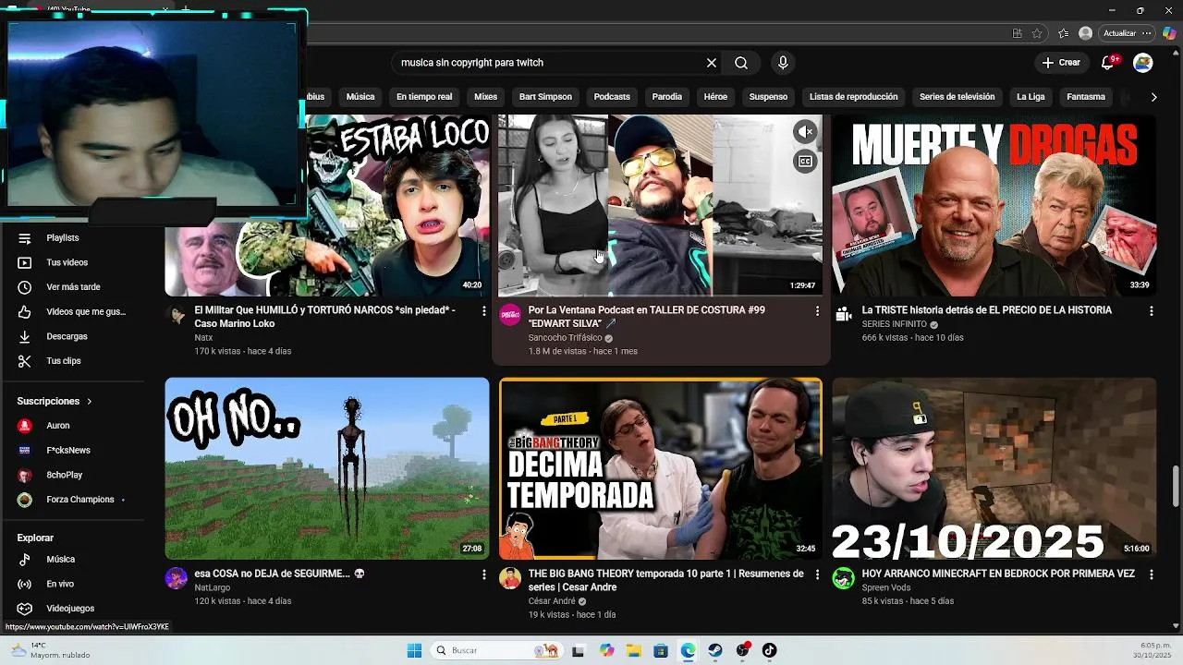Click the taskbar Buscar search box
The width and height of the screenshot is (1183, 665).
point(495,650)
